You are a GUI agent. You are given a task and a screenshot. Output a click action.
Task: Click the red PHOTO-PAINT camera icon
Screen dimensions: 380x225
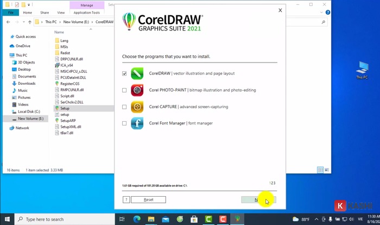pos(137,90)
